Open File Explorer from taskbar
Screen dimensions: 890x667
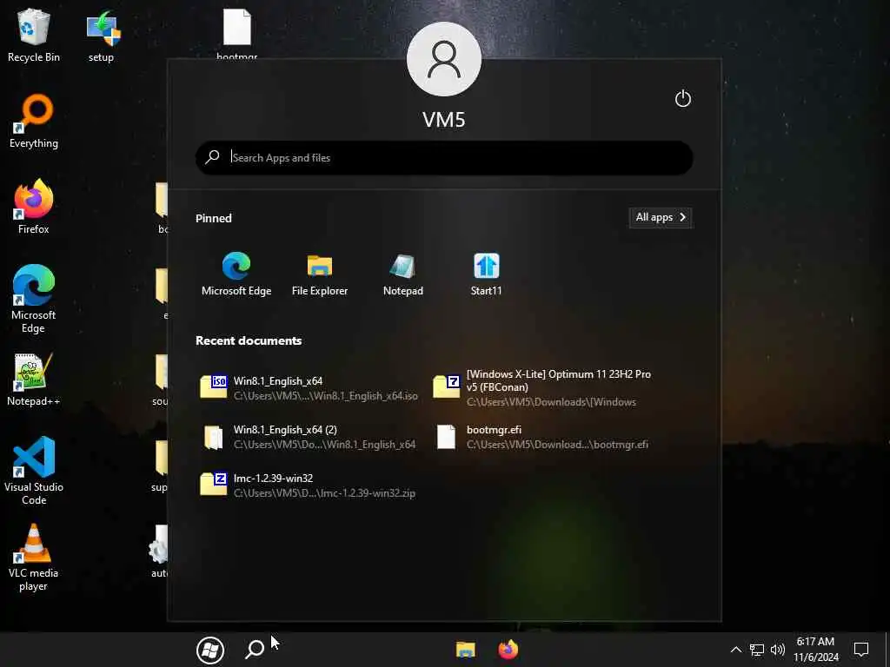pos(466,650)
